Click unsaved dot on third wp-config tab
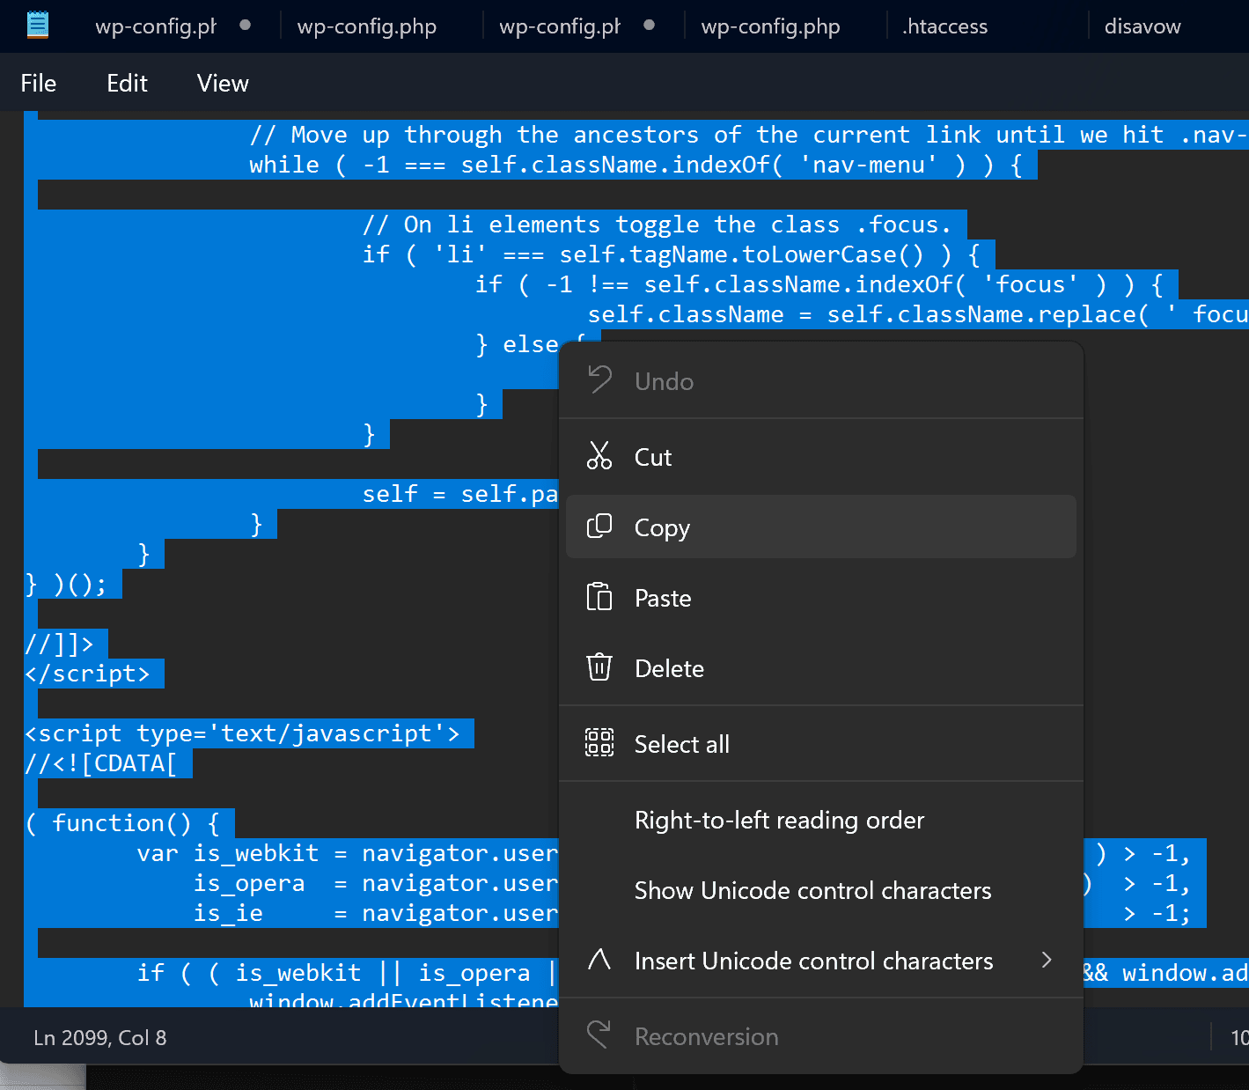 coord(649,25)
